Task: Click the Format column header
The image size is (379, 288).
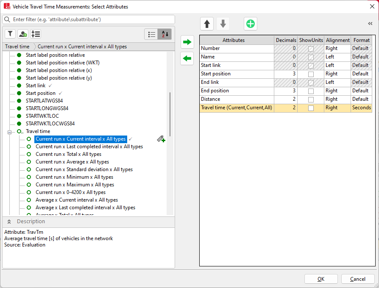Action: (361, 40)
